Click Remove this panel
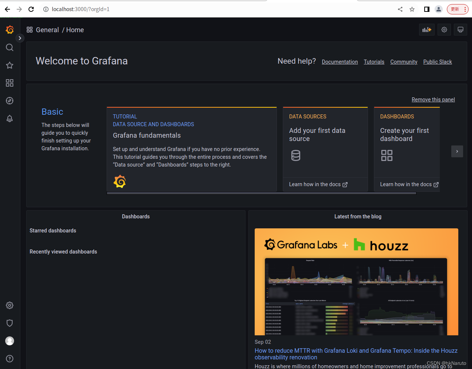Viewport: 472px width, 369px height. [x=433, y=100]
